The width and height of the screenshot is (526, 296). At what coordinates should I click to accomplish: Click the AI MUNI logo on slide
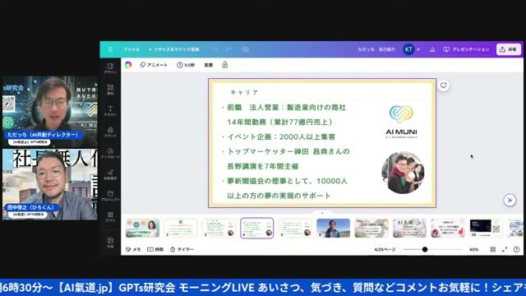pyautogui.click(x=401, y=122)
